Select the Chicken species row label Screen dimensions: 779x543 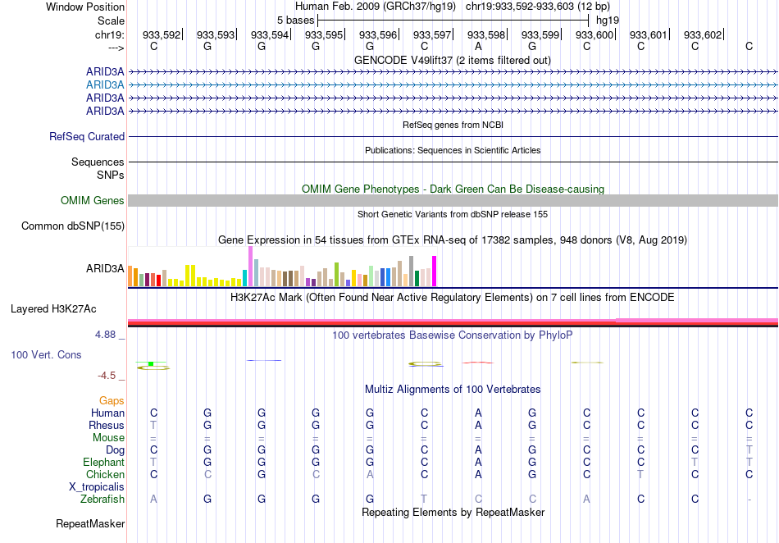(x=105, y=474)
